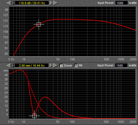Click the crosshair cursor marker on the excursion curve
Image resolution: width=138 pixels, height=125 pixels.
tap(34, 116)
